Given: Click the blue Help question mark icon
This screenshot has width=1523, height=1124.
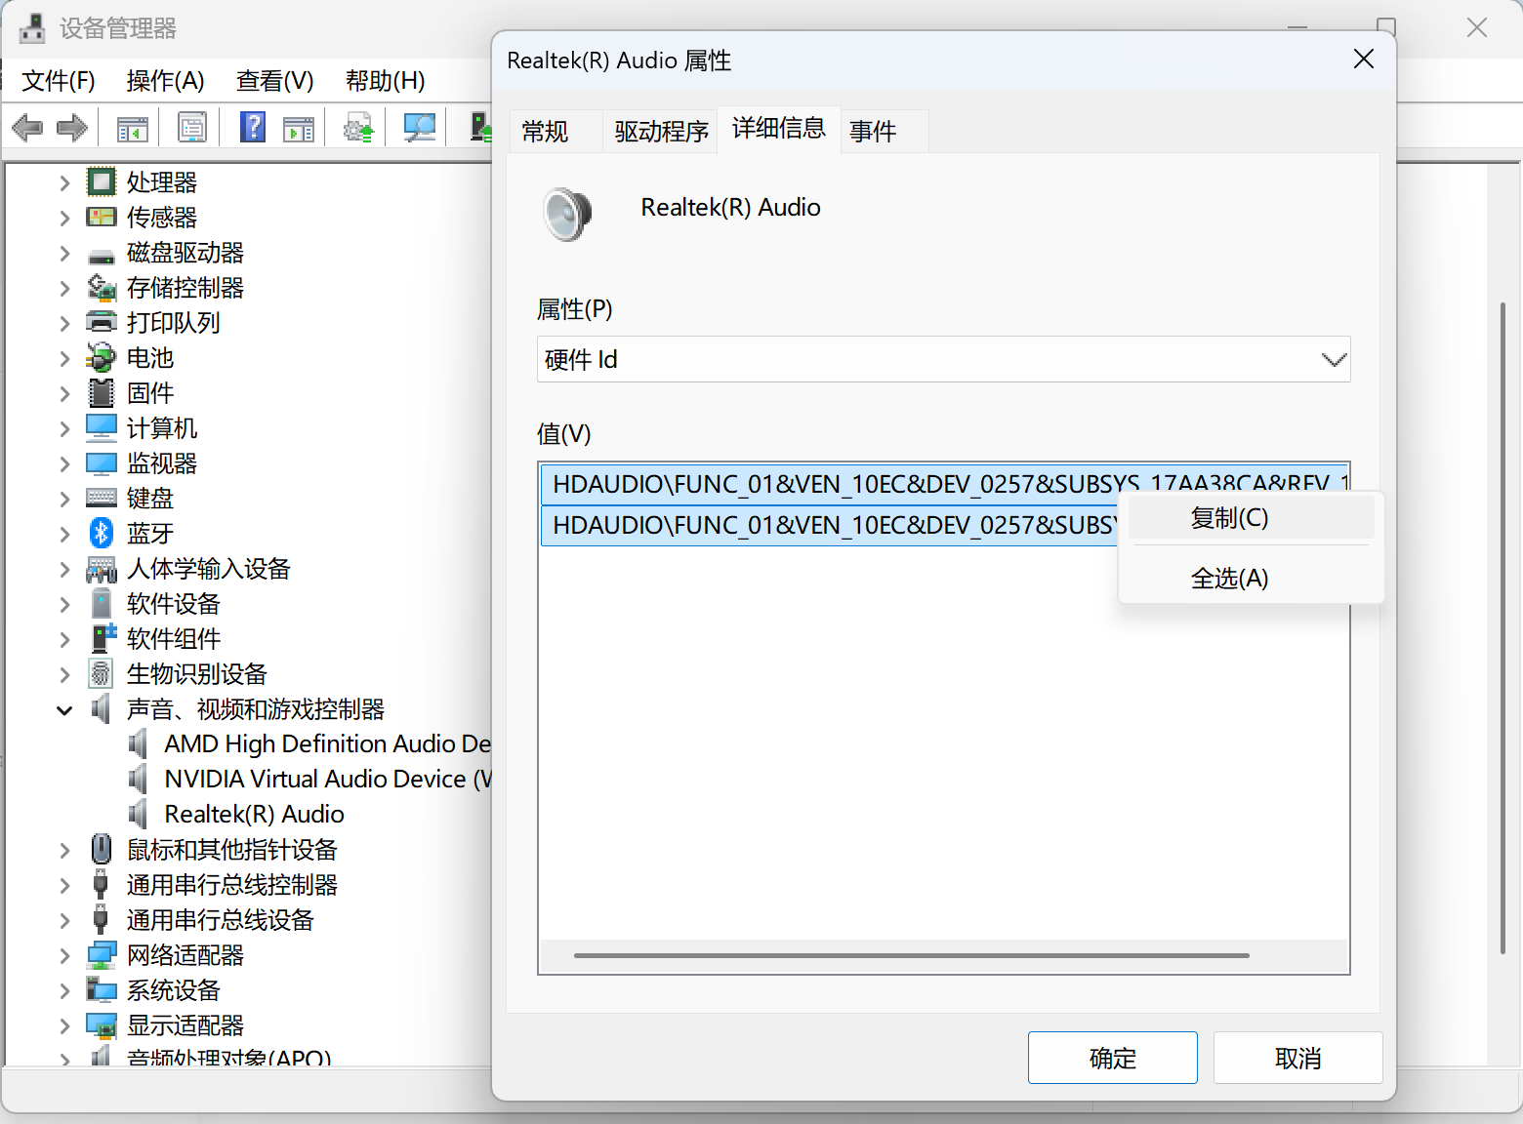Looking at the screenshot, I should pyautogui.click(x=253, y=128).
